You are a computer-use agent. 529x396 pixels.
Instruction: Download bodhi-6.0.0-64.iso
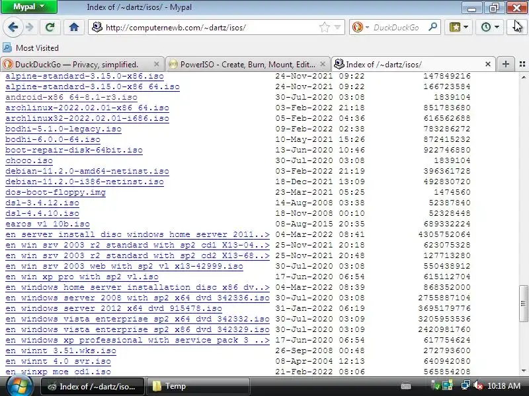[53, 139]
